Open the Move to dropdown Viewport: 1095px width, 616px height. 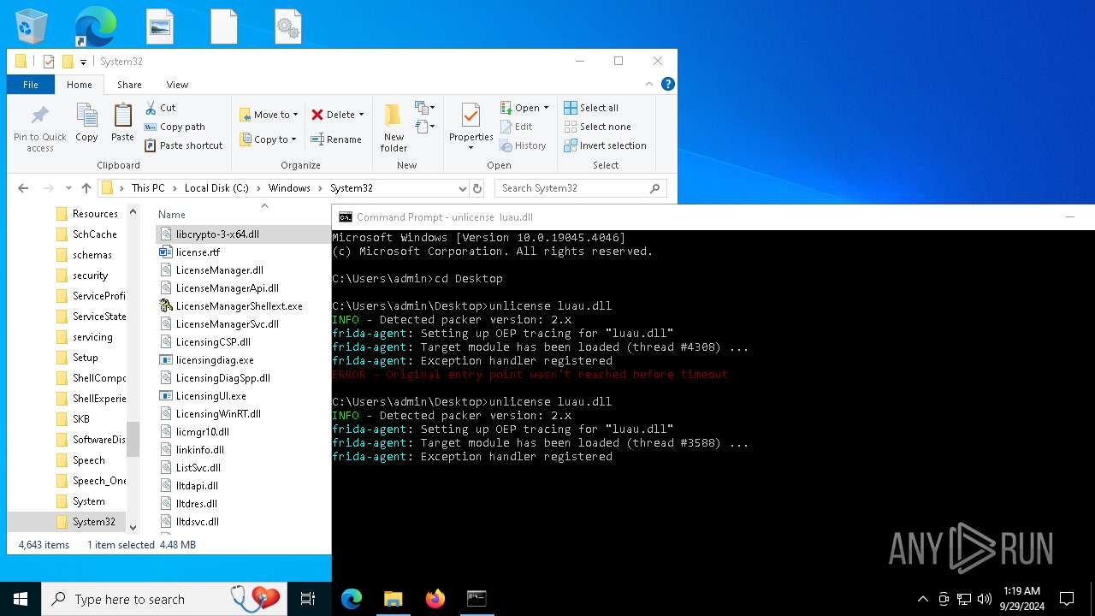pos(269,115)
